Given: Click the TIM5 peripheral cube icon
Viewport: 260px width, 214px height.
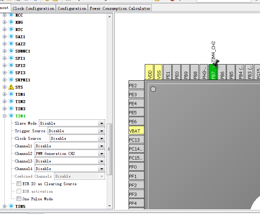Looking at the screenshot, I should 11,206.
